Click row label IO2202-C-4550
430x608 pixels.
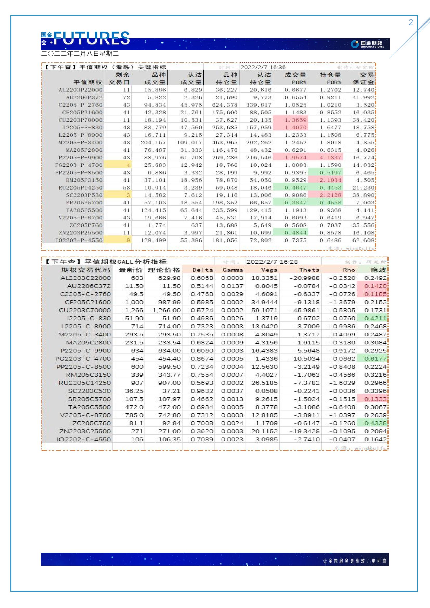click(84, 440)
